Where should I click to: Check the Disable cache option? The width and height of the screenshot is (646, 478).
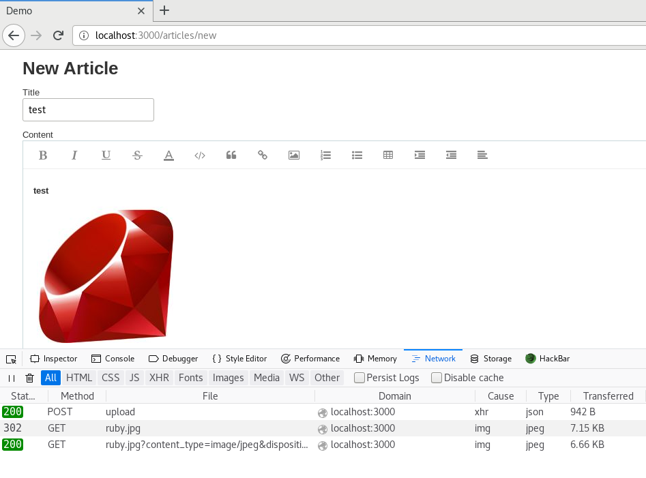(x=437, y=378)
